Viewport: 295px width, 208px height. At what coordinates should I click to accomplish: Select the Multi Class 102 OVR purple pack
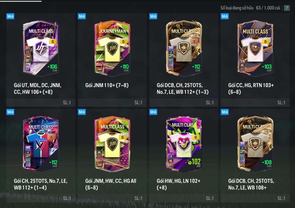[x=184, y=144]
